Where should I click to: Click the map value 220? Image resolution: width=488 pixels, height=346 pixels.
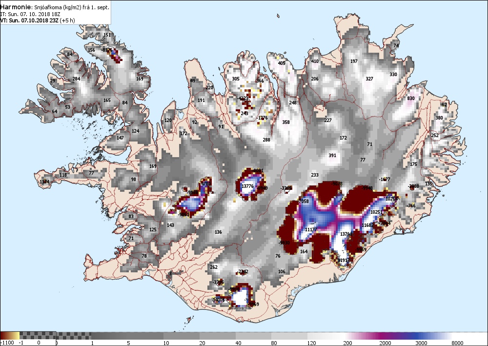[x=210, y=87]
